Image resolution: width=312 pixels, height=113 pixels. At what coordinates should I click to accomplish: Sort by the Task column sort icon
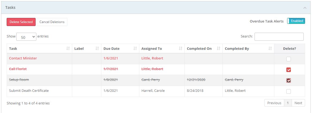click(68, 48)
